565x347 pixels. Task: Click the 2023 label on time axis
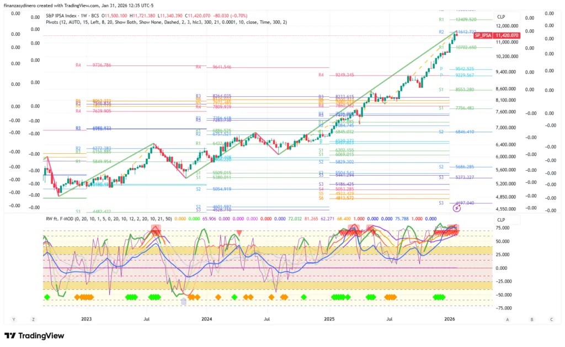coord(86,319)
